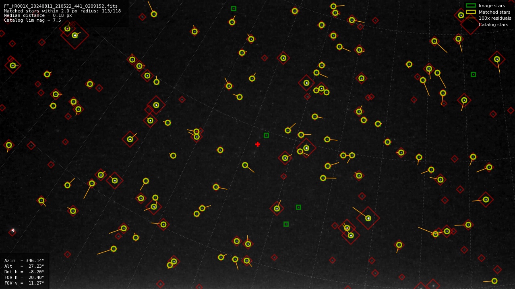Select the green unmatched star square beneath the legend
This screenshot has height=289, width=515.
point(473,74)
